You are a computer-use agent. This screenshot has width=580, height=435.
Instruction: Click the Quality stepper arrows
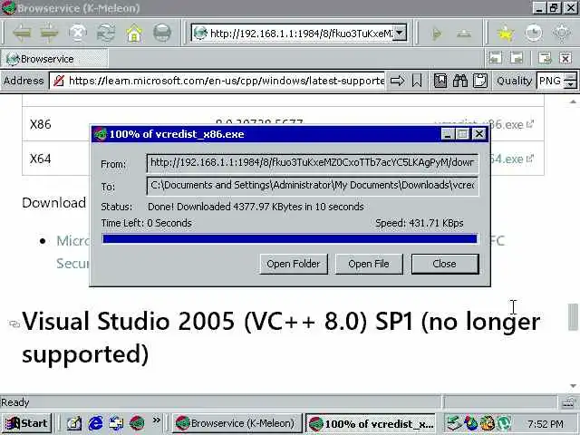(x=570, y=81)
